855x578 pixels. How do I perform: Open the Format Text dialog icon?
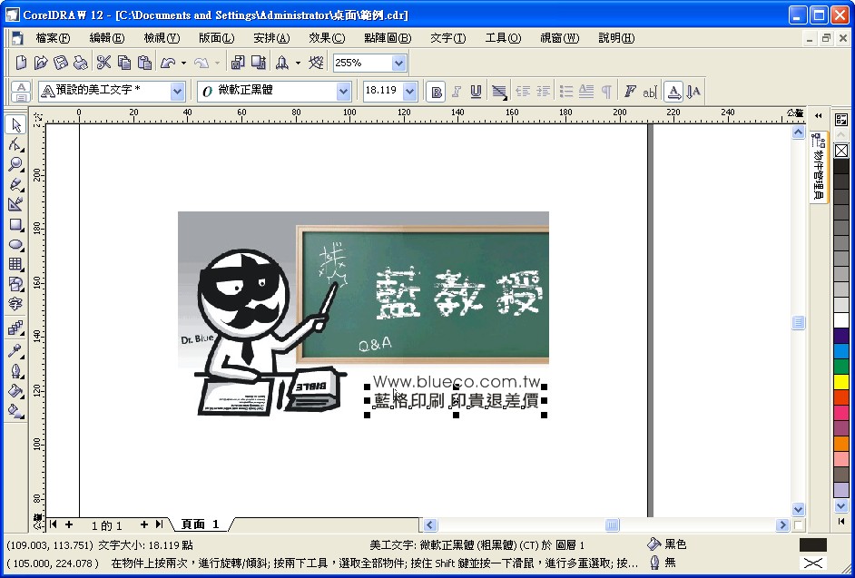pyautogui.click(x=630, y=91)
